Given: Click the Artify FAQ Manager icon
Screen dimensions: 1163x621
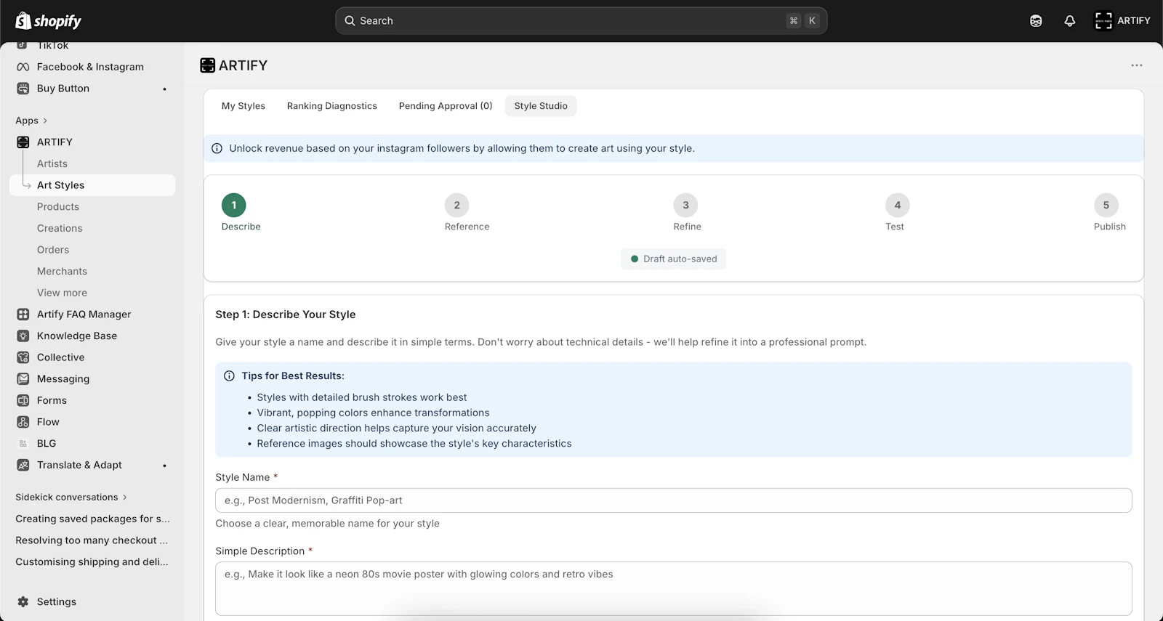Looking at the screenshot, I should pos(23,314).
